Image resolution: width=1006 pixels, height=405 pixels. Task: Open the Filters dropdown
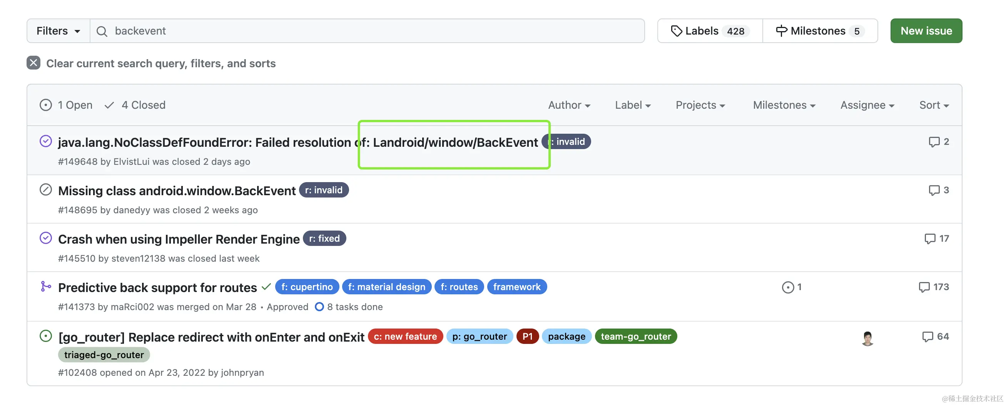[x=58, y=31]
